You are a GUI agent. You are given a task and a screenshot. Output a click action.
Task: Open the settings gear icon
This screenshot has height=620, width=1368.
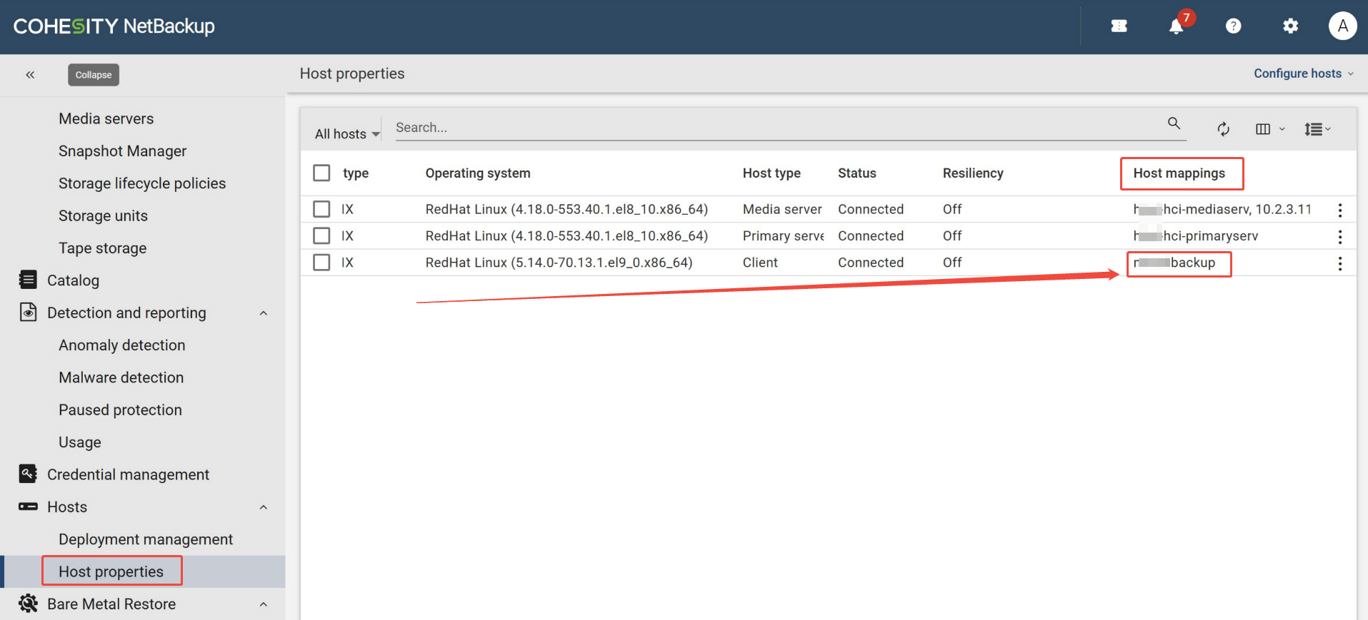[1290, 26]
